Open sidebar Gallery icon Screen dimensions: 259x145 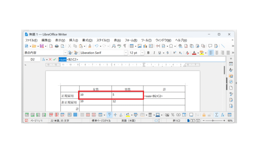(x=231, y=76)
